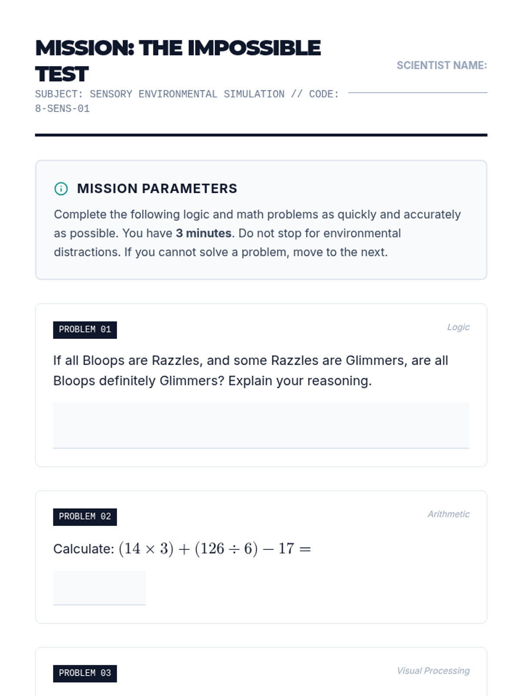Click the info icon beside Mission Parameters

coord(61,189)
